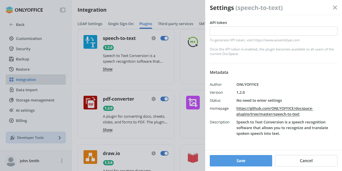The height and width of the screenshot is (171, 342).
Task: Toggle the pdf-converter plugin switch
Action: [164, 99]
